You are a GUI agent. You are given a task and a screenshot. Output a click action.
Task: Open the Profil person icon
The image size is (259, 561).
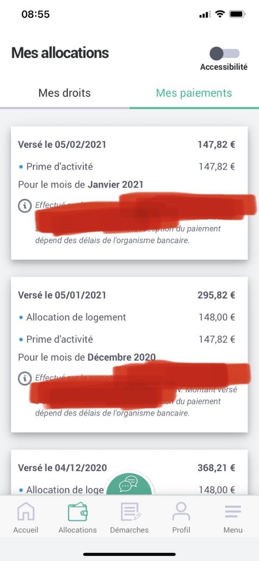click(x=181, y=512)
